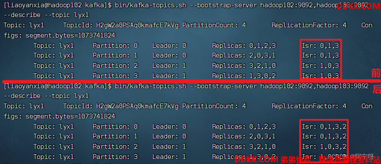Click 'hadoop102:9092,hadoop103:9092' in the second command line
The height and width of the screenshot is (164, 381).
(x=315, y=86)
